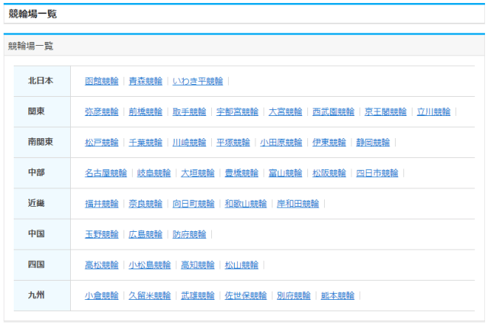Open 京王閣競輪 page
488x325 pixels.
(385, 111)
